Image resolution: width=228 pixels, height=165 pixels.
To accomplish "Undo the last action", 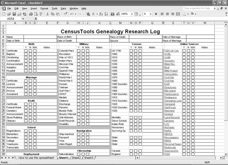I will (72, 14).
